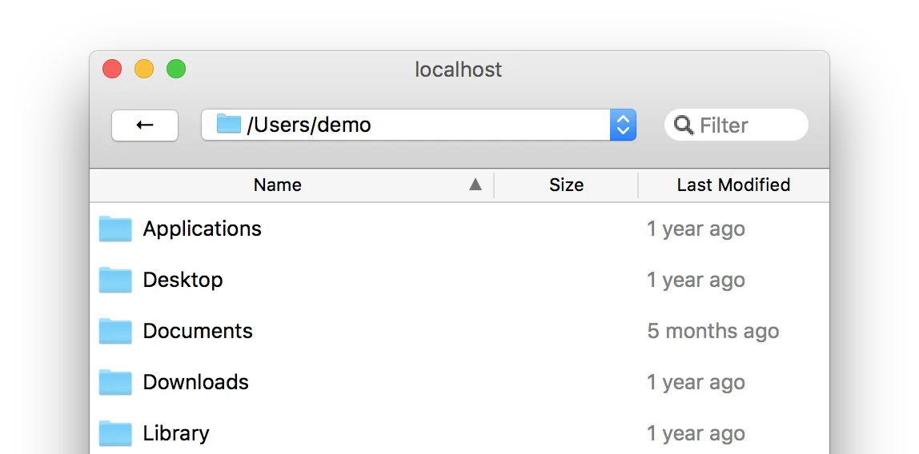Click the magnifying glass search icon

pyautogui.click(x=684, y=125)
